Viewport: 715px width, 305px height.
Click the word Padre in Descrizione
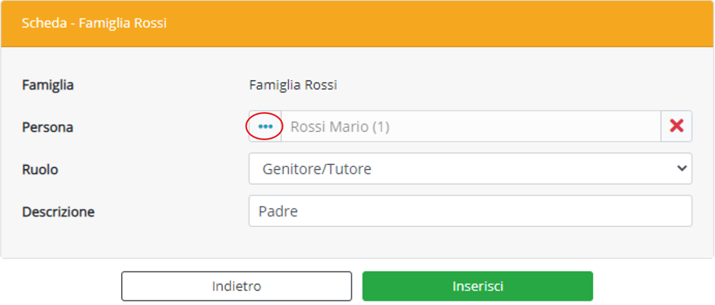[x=278, y=212]
